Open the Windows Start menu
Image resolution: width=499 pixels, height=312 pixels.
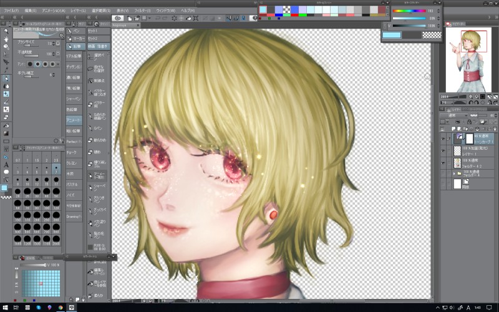[5, 308]
